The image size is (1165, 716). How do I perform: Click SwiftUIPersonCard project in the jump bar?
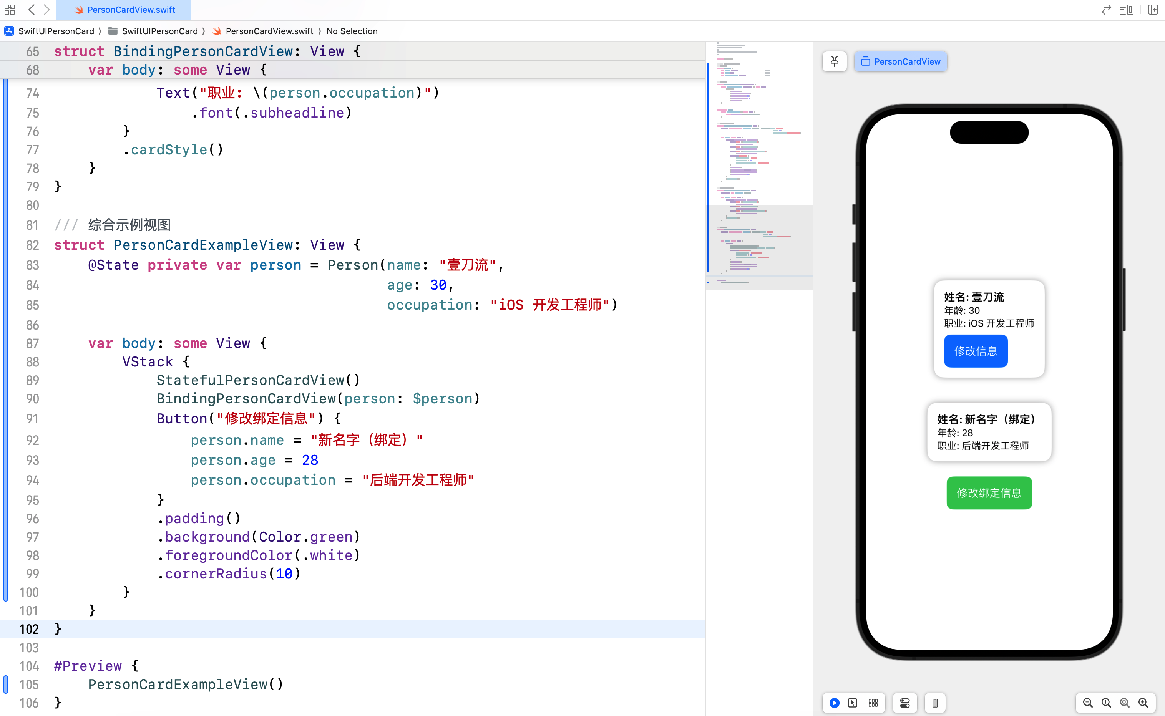pyautogui.click(x=50, y=31)
